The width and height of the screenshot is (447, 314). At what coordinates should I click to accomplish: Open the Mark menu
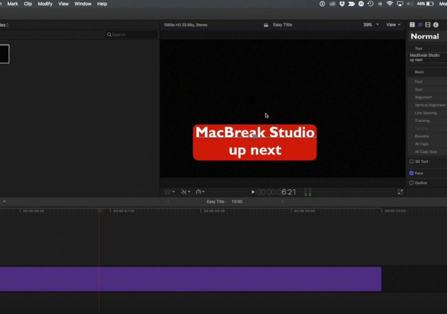pos(13,3)
